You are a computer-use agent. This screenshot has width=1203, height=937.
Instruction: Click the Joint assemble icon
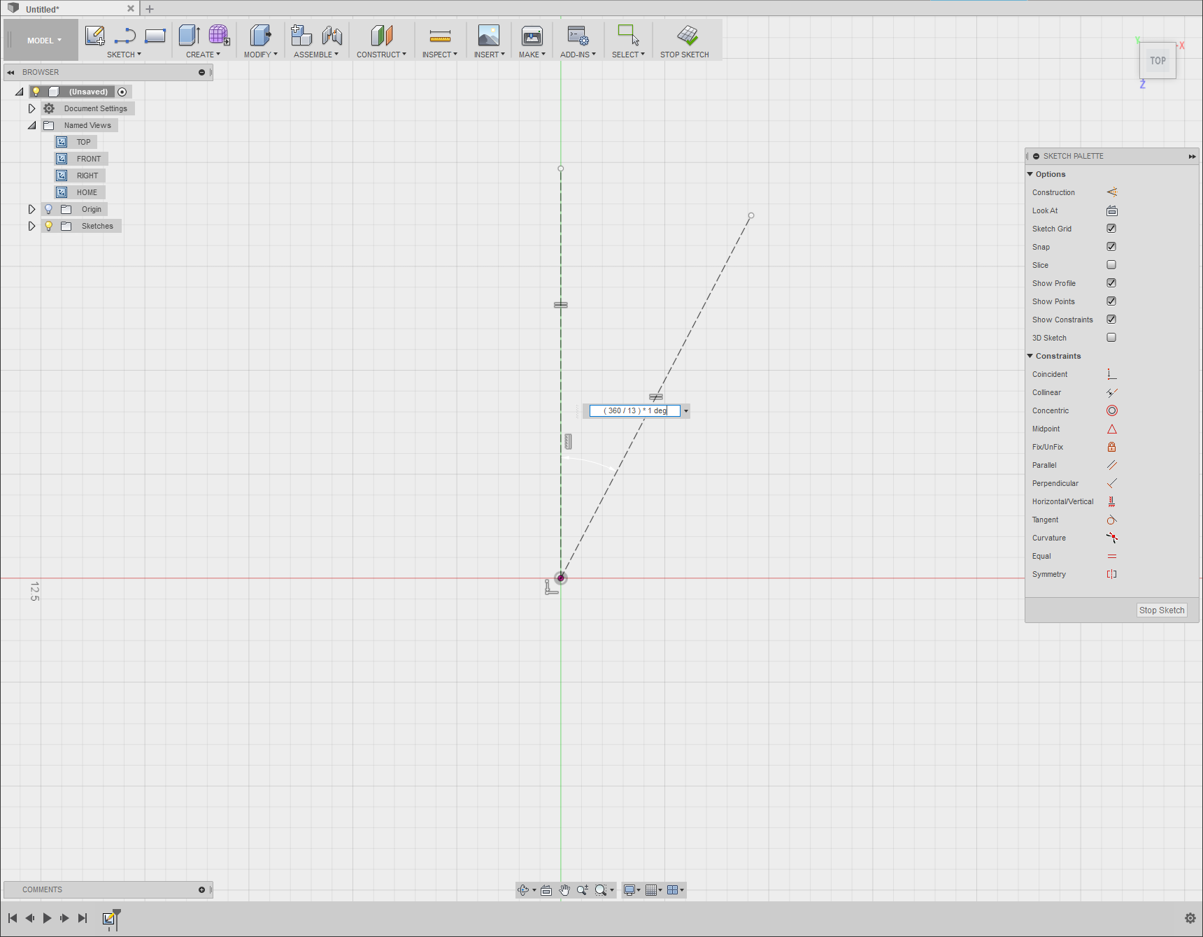tap(332, 35)
